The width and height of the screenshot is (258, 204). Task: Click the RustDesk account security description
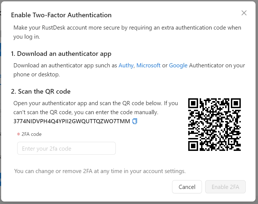point(127,32)
